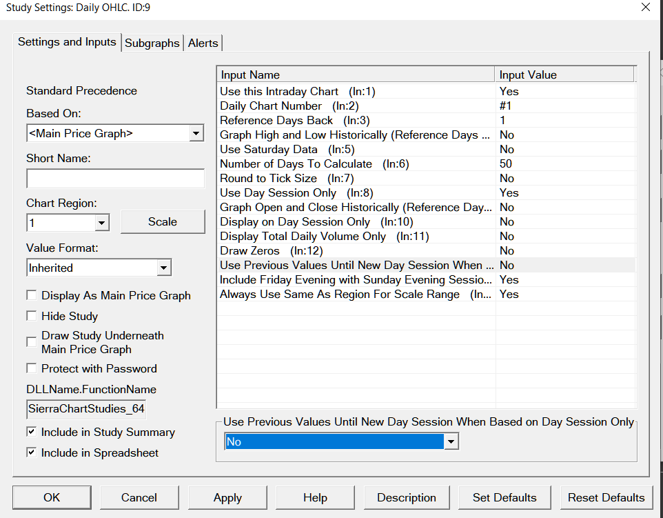The width and height of the screenshot is (663, 518).
Task: Select the Use Saturday Data input row
Action: (269, 150)
